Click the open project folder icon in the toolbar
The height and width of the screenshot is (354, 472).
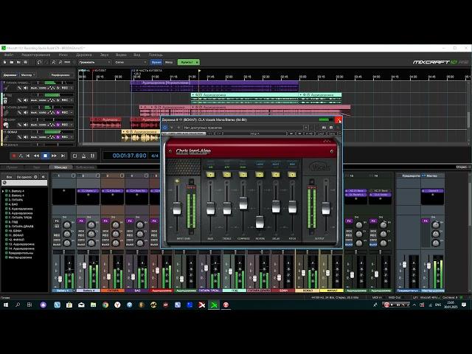[12, 62]
